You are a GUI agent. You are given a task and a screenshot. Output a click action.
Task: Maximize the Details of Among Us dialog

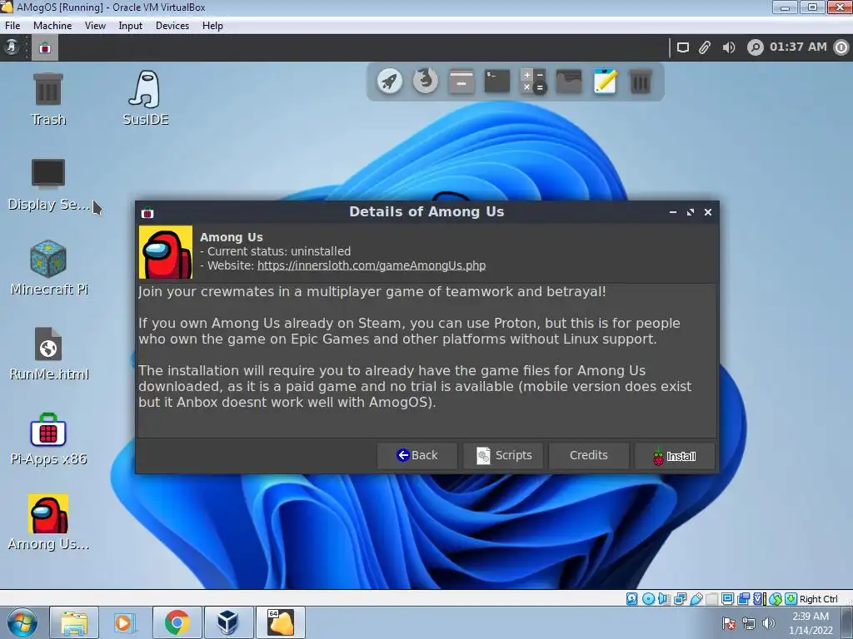click(x=691, y=212)
